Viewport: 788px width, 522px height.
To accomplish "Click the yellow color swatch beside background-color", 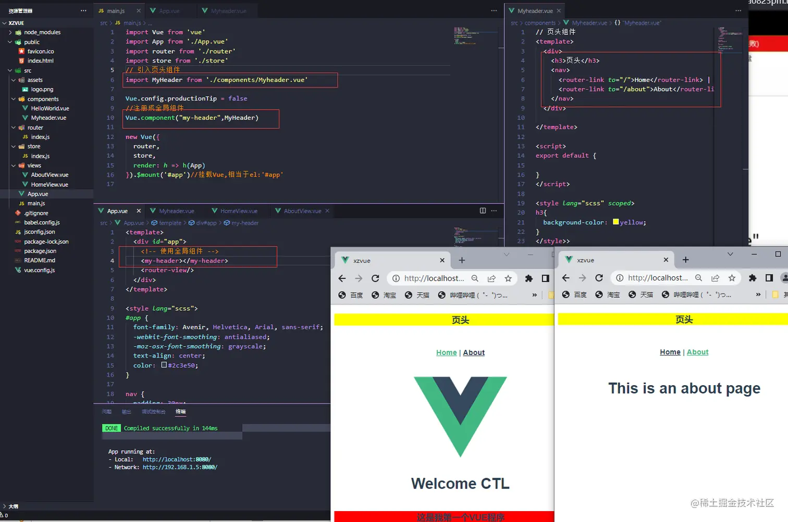I will (616, 222).
